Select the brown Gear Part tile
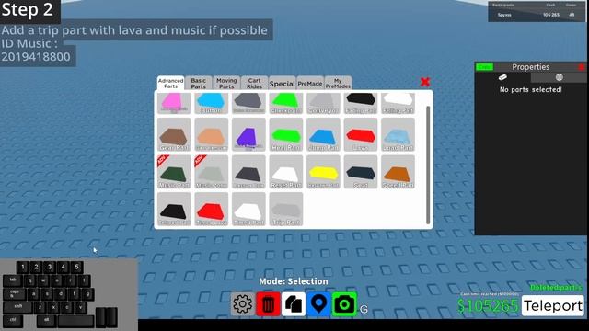The image size is (589, 331). [174, 135]
